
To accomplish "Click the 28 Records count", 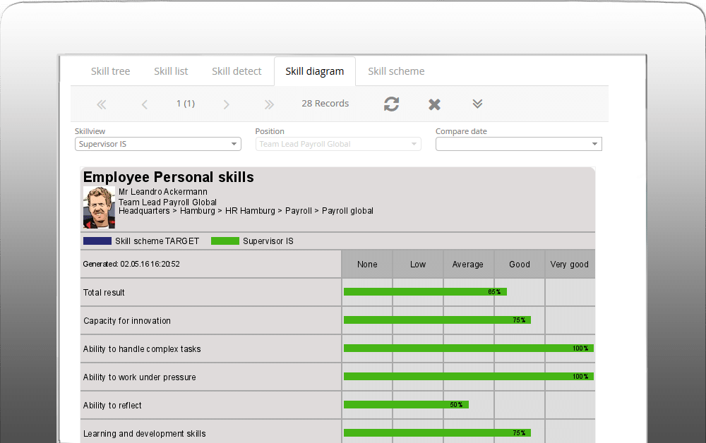I will click(325, 104).
